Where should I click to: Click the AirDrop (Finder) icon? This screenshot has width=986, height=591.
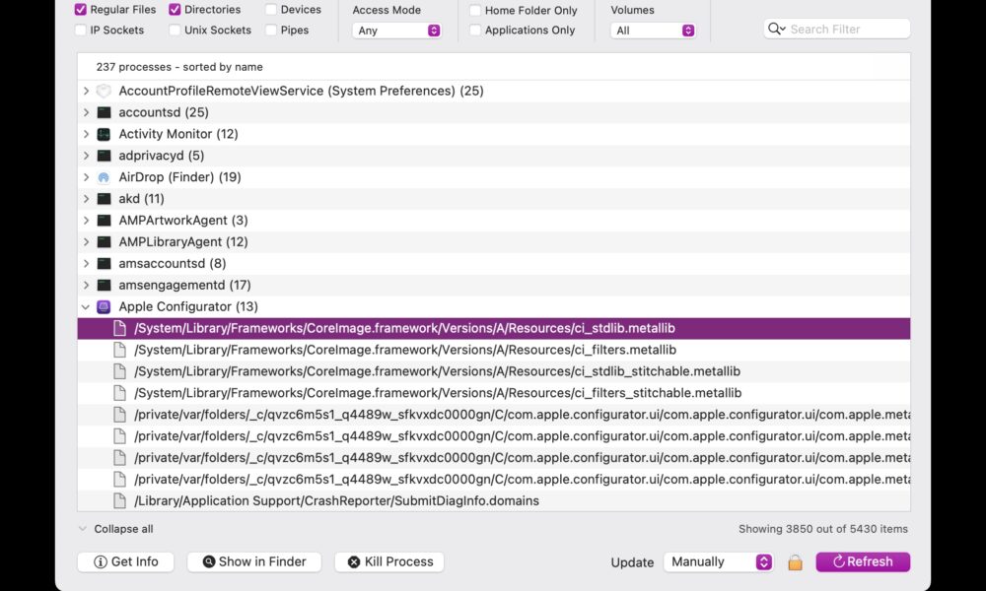click(x=104, y=177)
